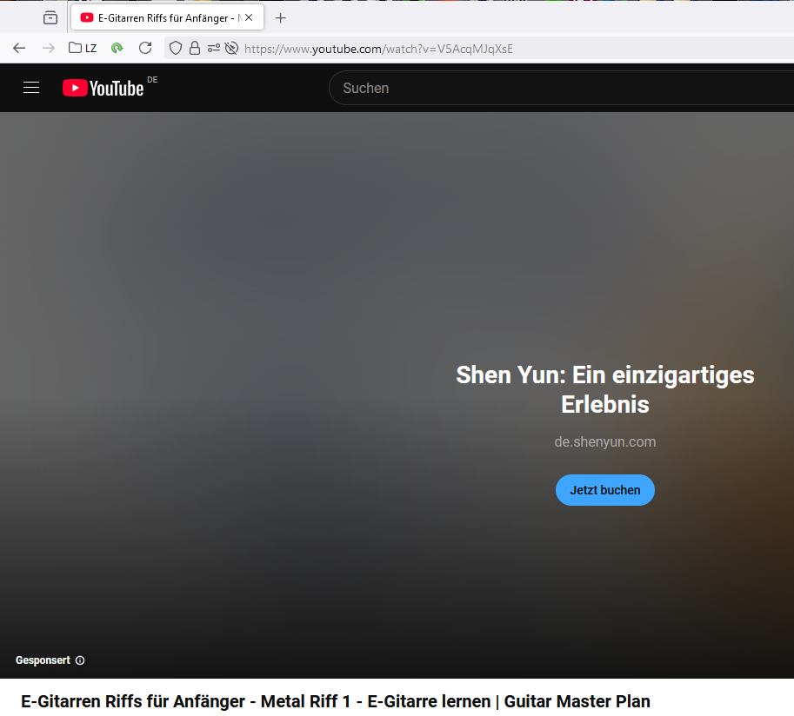
Task: Click the browser forward arrow
Action: [x=49, y=49]
